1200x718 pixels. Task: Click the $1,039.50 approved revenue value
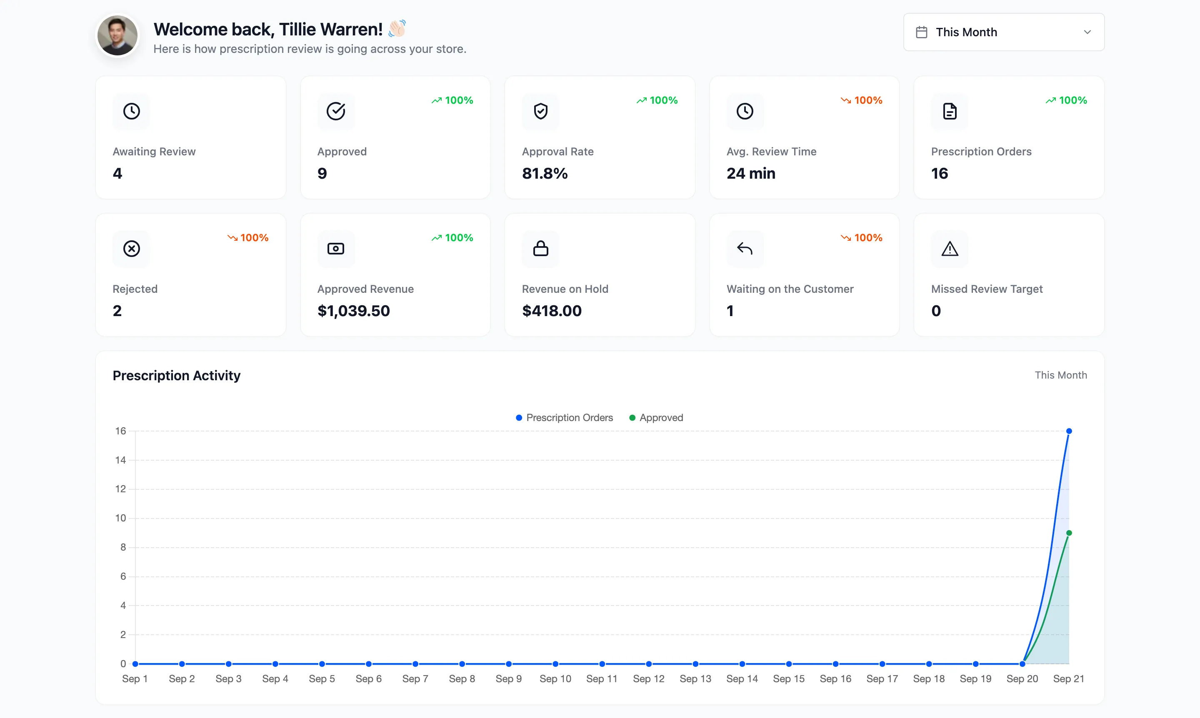354,311
